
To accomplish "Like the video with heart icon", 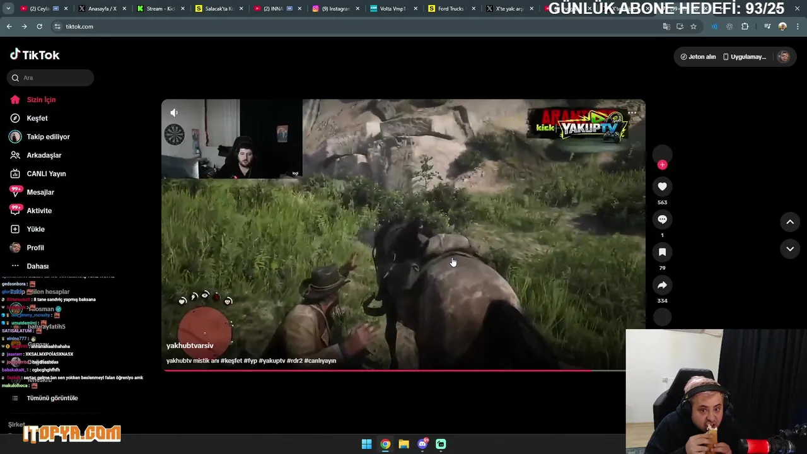I will pyautogui.click(x=662, y=187).
